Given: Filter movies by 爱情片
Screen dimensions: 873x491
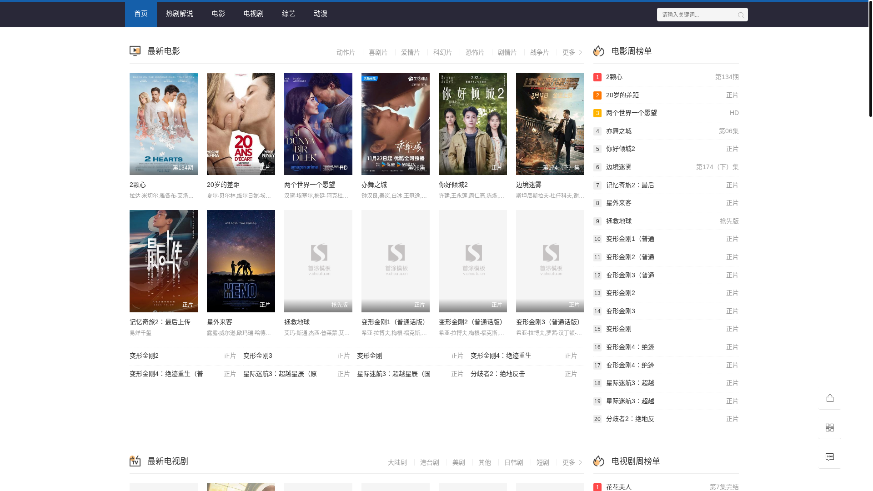Looking at the screenshot, I should click(411, 53).
